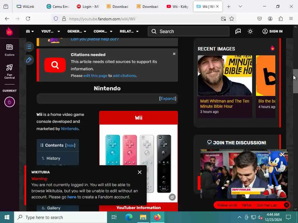Close the floating video player

coord(282,154)
